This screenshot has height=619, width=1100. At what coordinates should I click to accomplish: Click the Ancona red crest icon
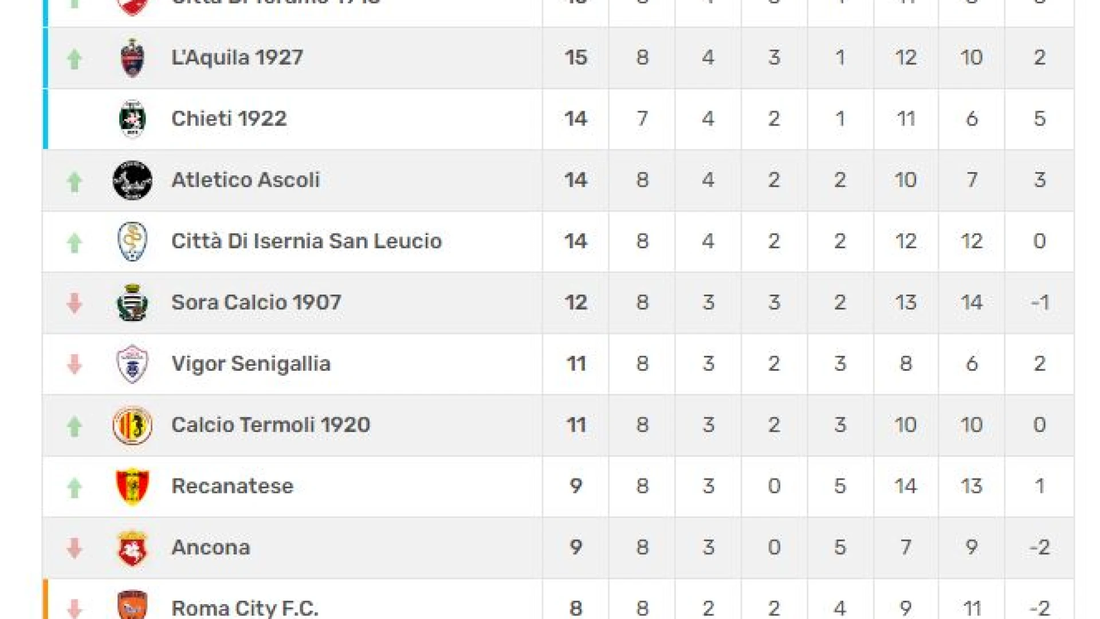point(132,548)
